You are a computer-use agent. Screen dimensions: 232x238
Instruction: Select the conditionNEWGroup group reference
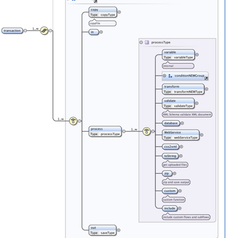click(x=185, y=76)
